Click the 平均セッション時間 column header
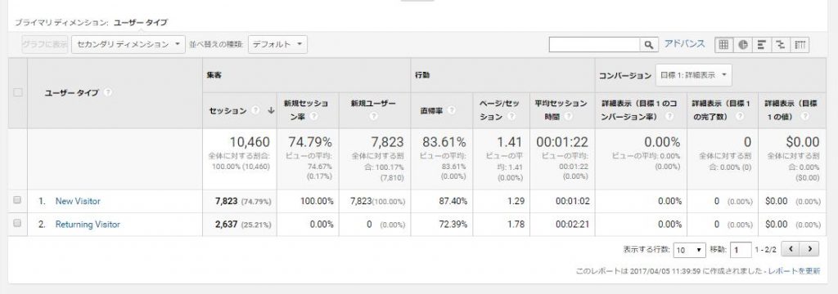 pyautogui.click(x=561, y=110)
